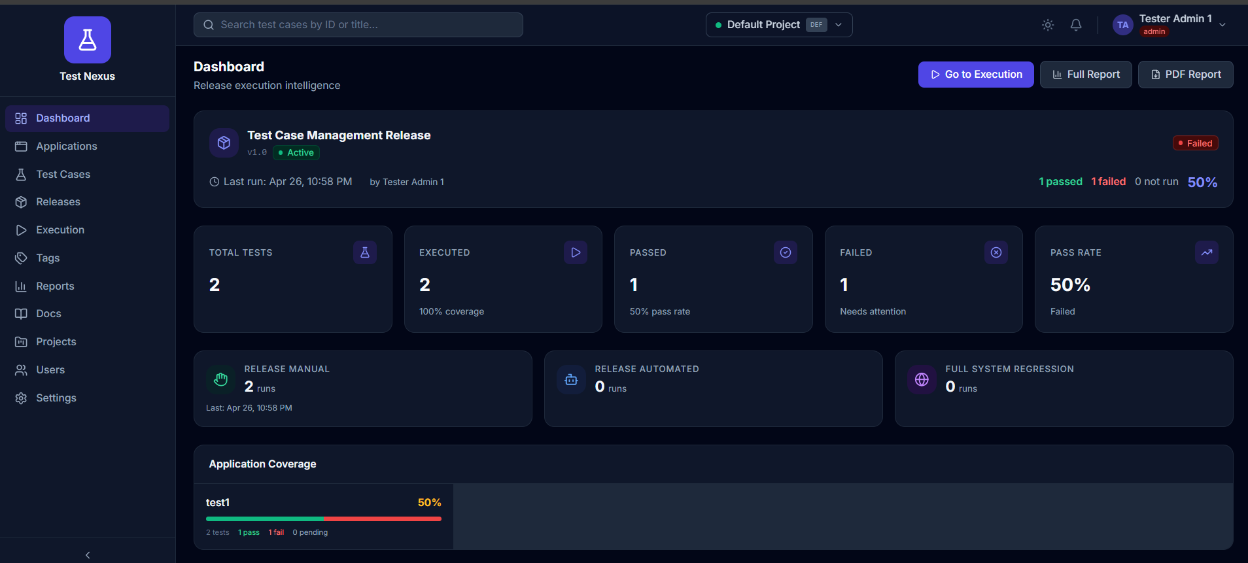Focus the test case search field
The image size is (1248, 563).
tap(358, 25)
